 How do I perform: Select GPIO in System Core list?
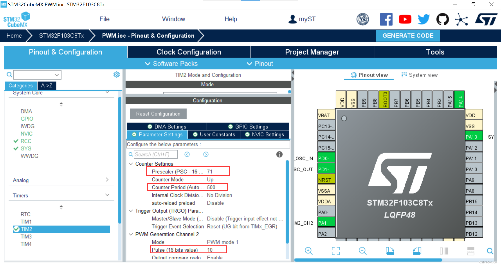point(27,119)
